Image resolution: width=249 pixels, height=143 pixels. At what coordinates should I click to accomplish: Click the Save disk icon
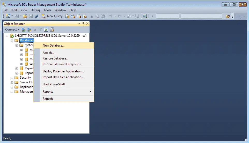pos(31,16)
